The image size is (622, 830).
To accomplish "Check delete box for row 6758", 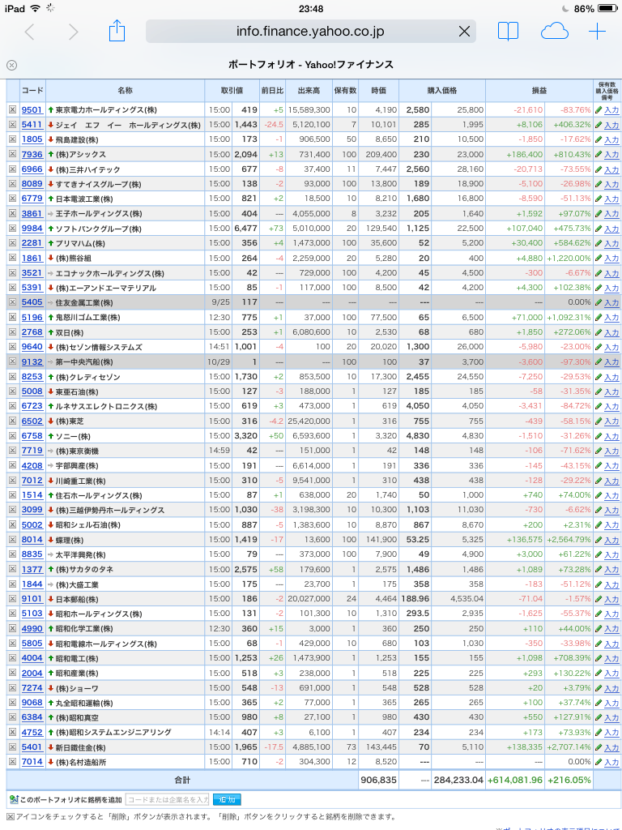I will (12, 435).
